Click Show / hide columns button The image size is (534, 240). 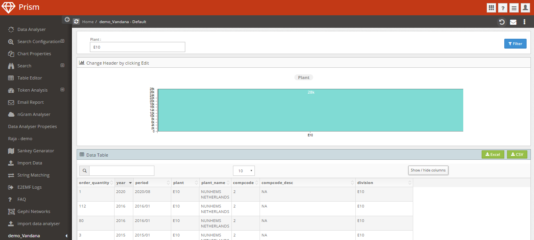(x=428, y=170)
